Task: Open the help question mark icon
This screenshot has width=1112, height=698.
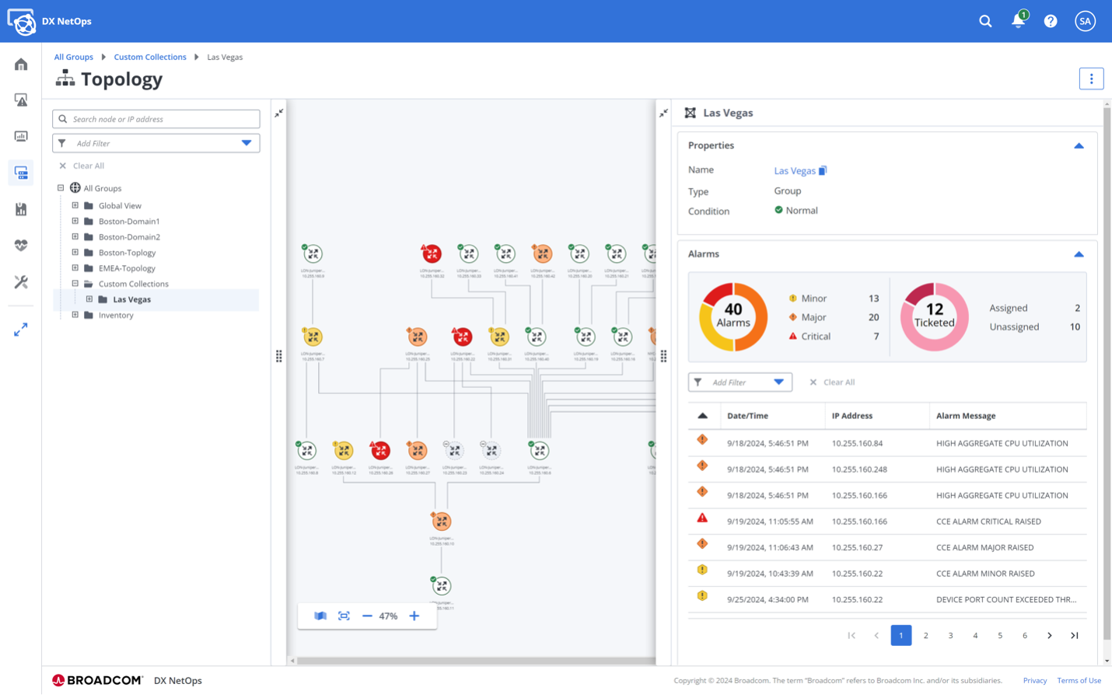Action: 1051,21
